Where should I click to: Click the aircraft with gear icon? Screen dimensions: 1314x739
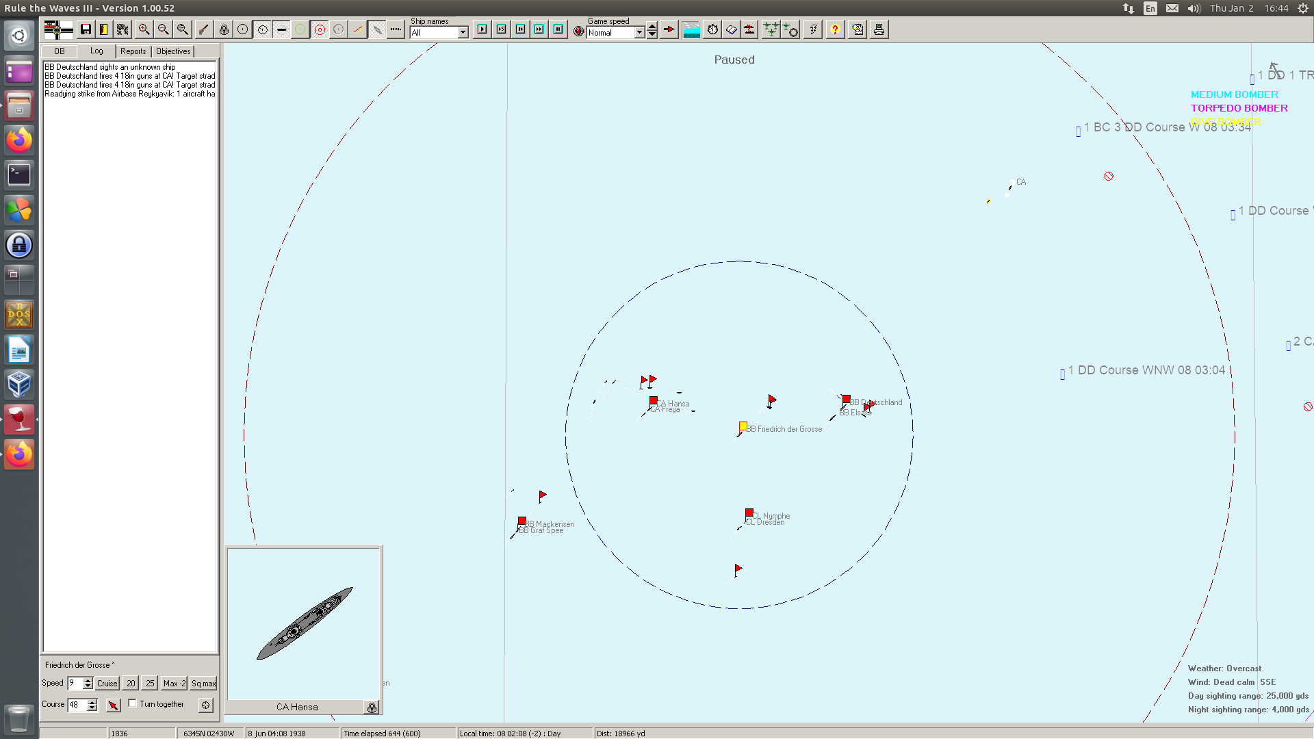click(790, 29)
